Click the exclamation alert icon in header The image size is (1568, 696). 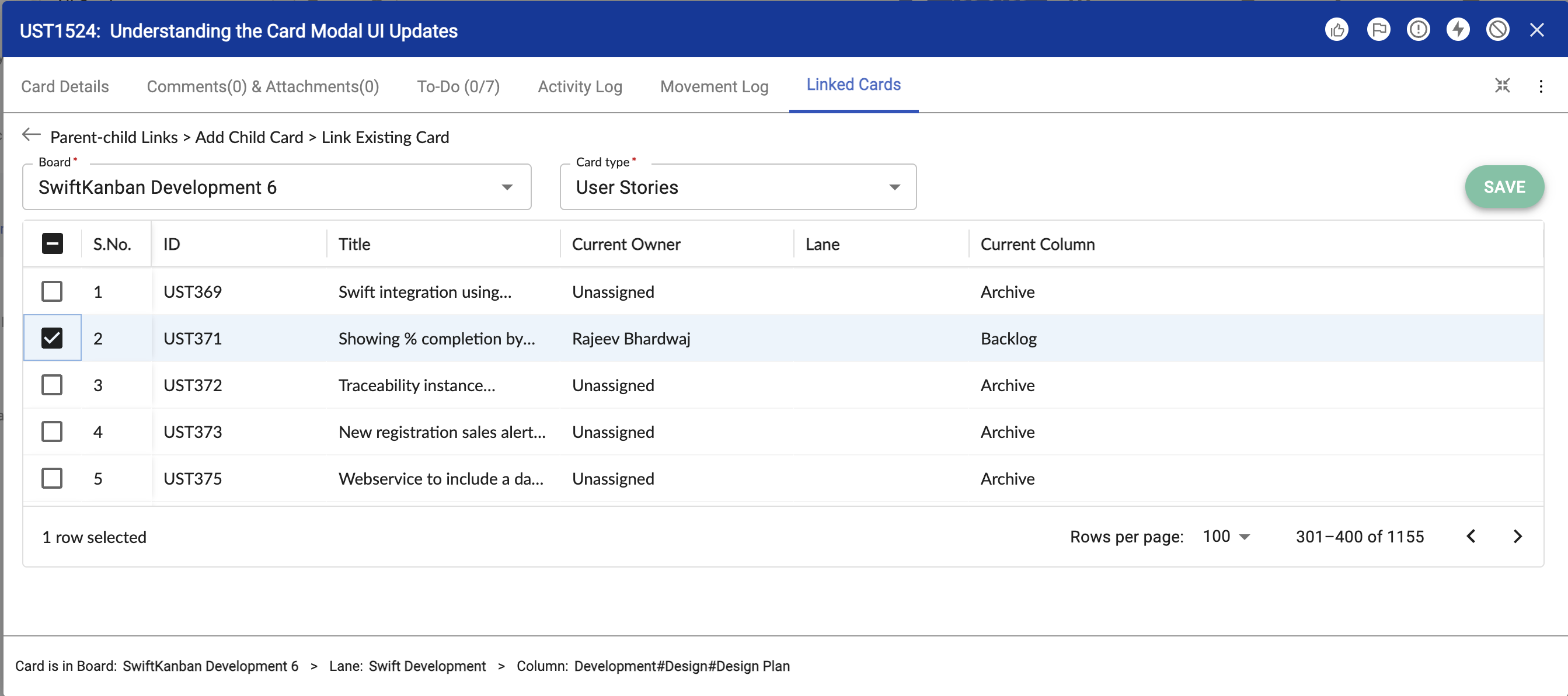pyautogui.click(x=1417, y=30)
